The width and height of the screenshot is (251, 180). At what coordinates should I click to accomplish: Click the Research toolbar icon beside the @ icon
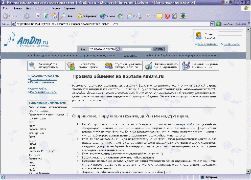pos(175,16)
